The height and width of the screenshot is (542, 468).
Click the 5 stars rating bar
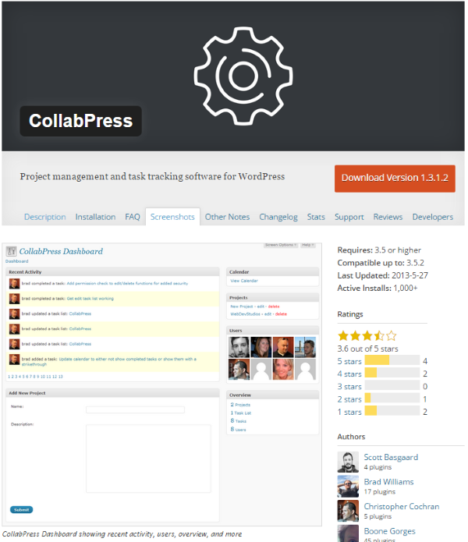tap(392, 360)
